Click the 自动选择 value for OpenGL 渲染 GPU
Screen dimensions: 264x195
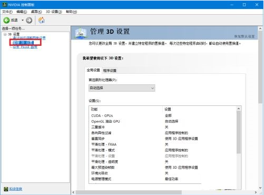pos(171,121)
